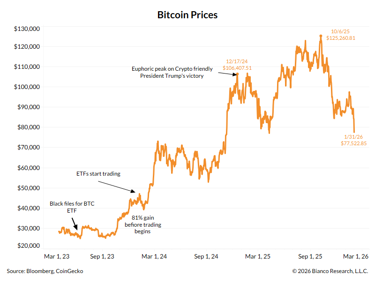Click the Source: Bloomberg, CoinGecko text
The image size is (375, 281).
click(45, 271)
